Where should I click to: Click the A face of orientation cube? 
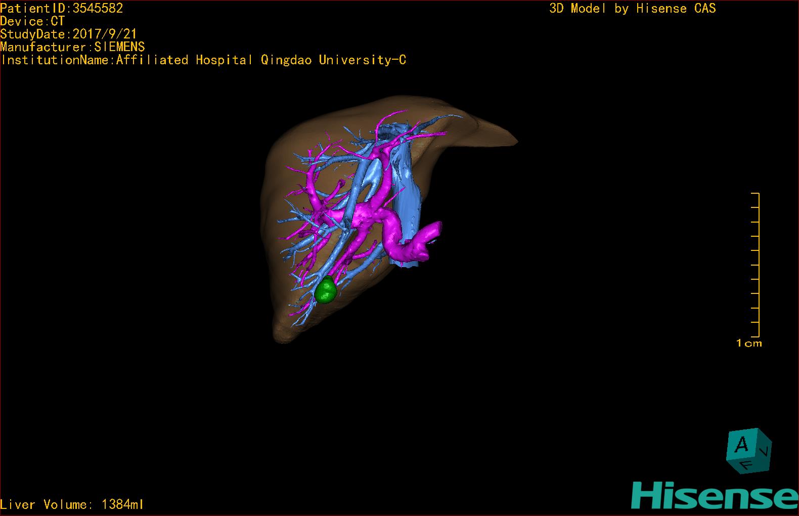741,445
